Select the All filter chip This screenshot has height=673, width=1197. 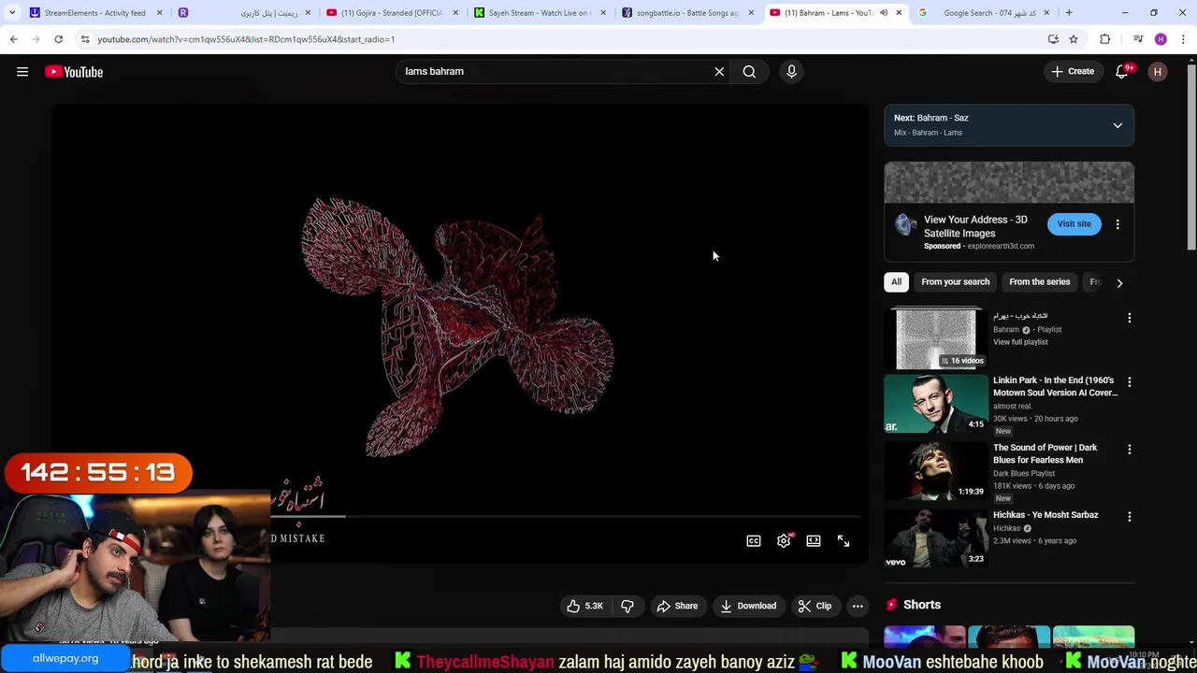[896, 281]
